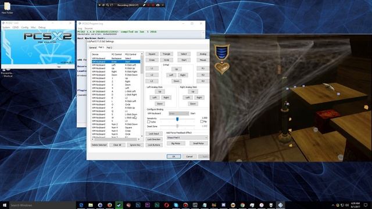Open the Action Center notification icon
This screenshot has width=372, height=209.
pos(366,205)
